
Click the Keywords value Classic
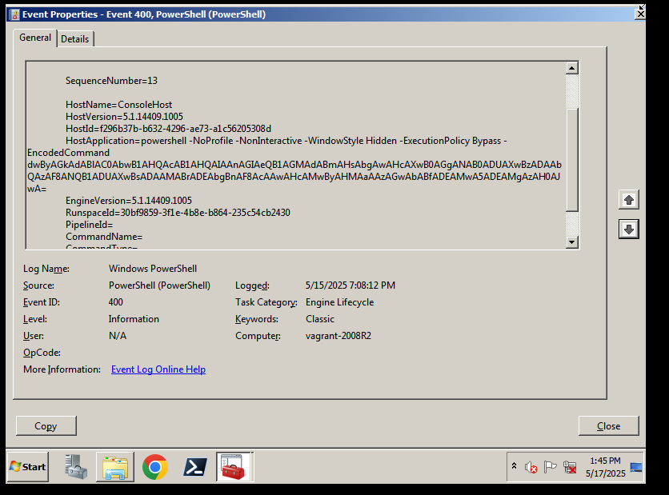(320, 319)
